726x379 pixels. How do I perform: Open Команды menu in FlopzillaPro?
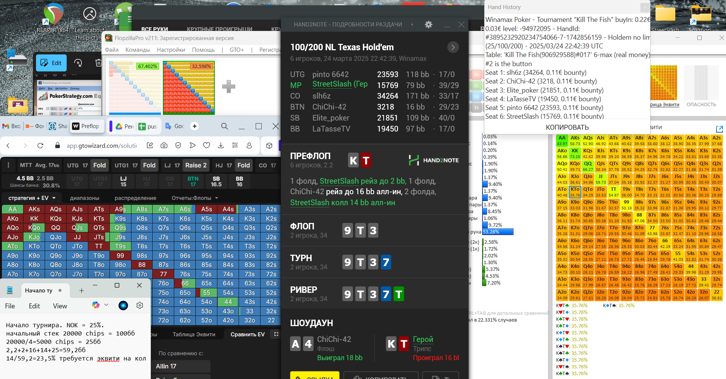pyautogui.click(x=137, y=50)
